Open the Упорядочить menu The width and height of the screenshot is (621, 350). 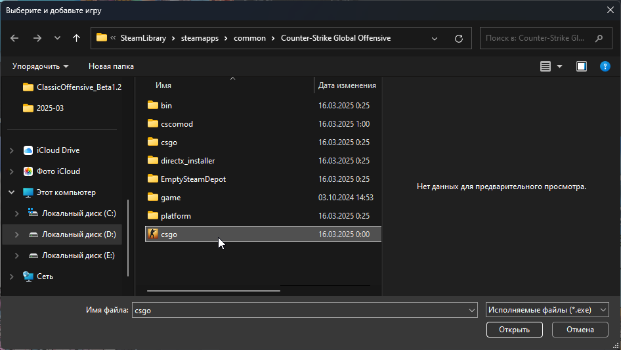pyautogui.click(x=41, y=66)
